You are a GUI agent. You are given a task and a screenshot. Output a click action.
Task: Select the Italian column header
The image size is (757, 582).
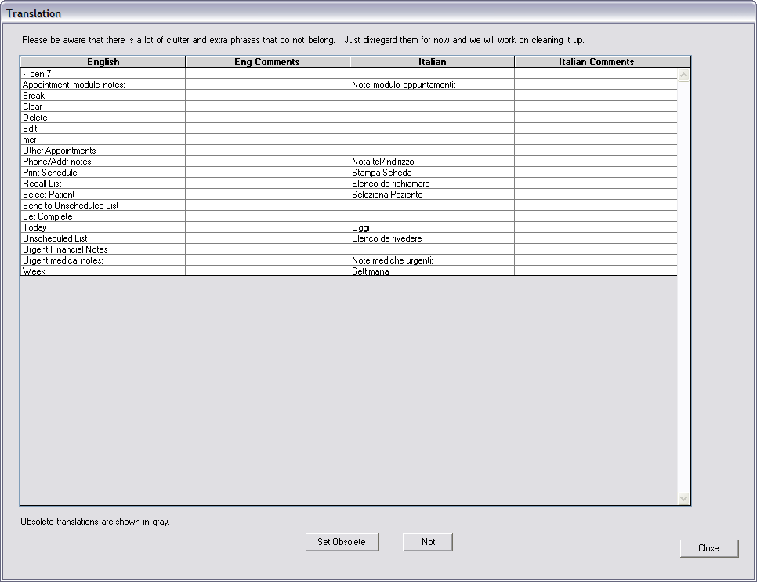coord(432,62)
